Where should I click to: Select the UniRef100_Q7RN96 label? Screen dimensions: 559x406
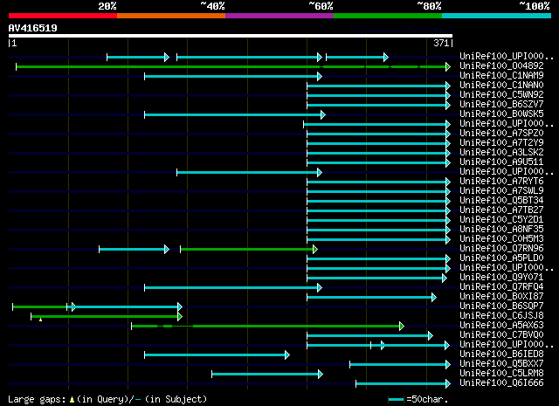[501, 249]
